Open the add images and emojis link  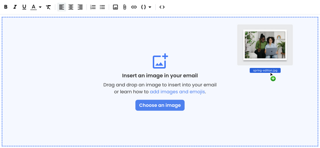(177, 92)
